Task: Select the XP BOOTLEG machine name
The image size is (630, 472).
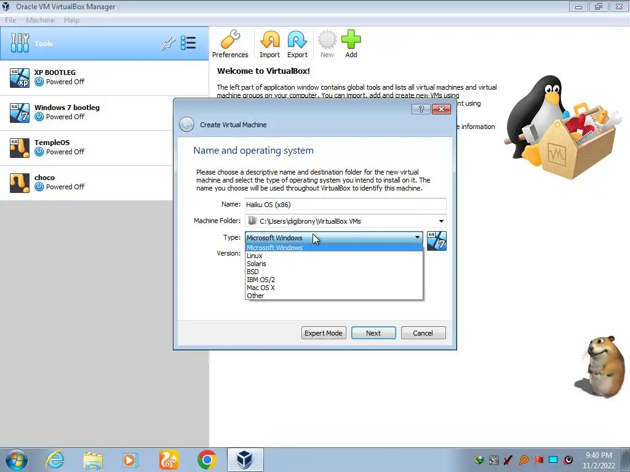Action: pos(55,73)
